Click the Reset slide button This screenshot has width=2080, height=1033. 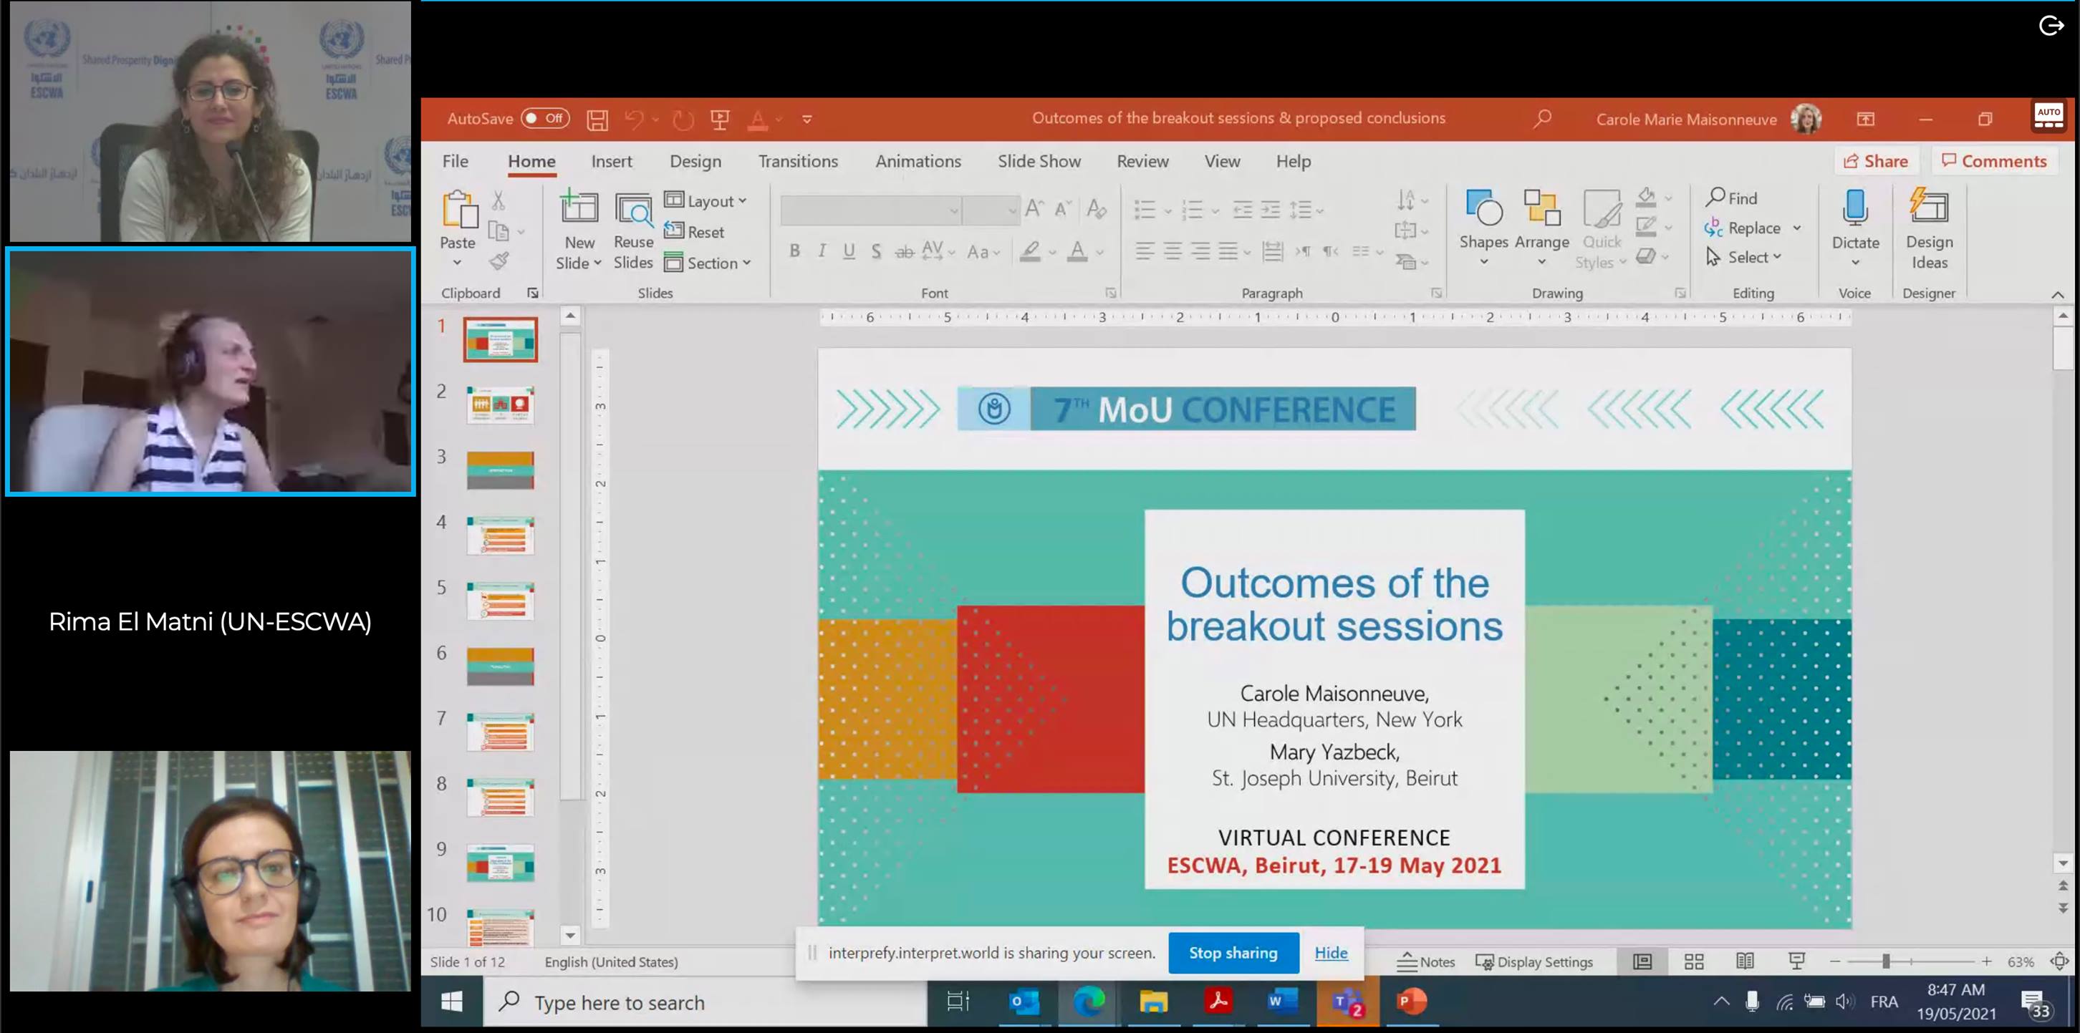pyautogui.click(x=695, y=232)
